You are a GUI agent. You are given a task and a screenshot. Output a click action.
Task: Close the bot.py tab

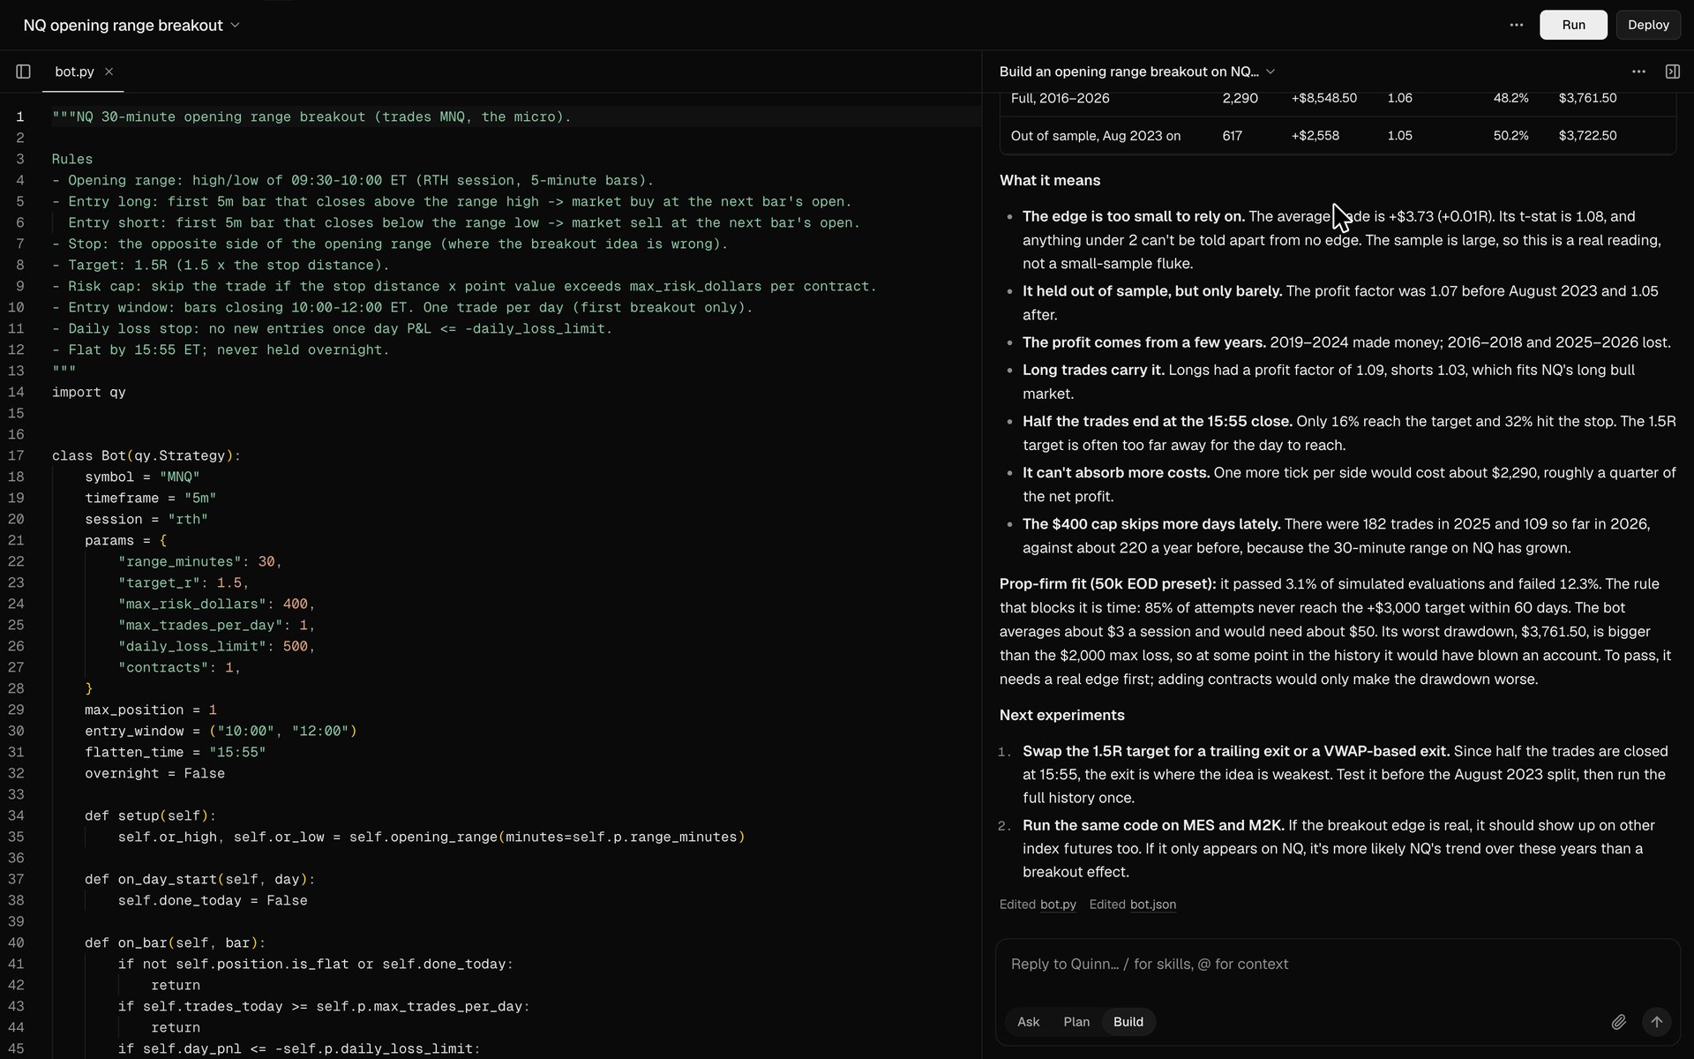(109, 71)
